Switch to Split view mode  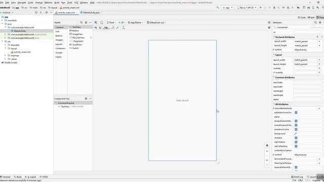tap(311, 18)
